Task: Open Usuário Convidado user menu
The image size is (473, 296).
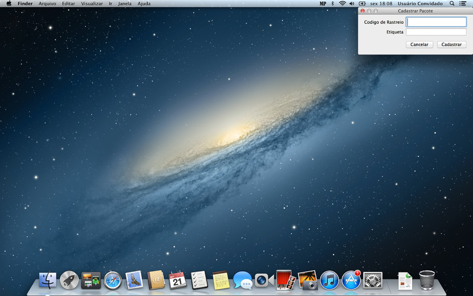Action: pyautogui.click(x=420, y=4)
